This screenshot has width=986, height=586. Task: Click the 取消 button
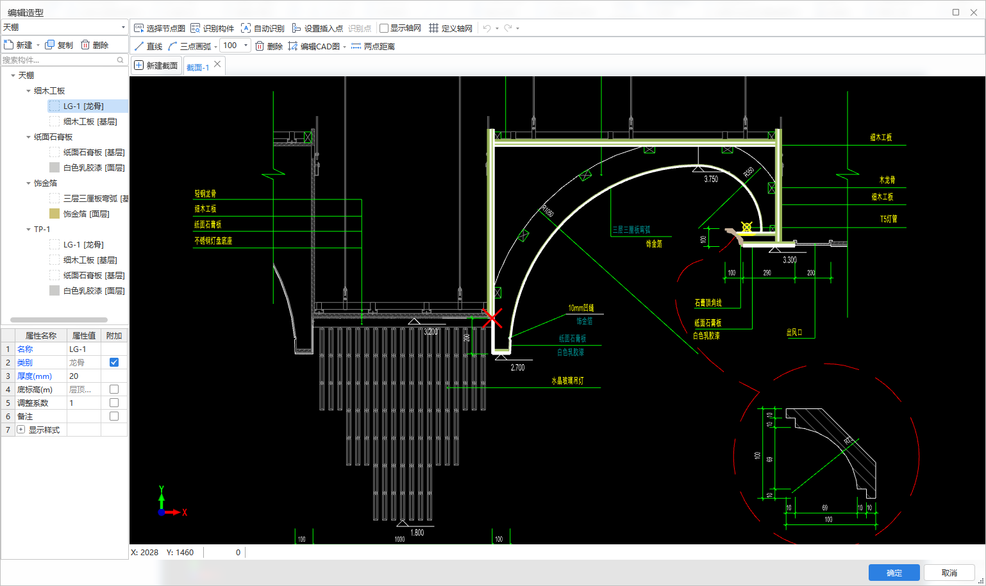(x=949, y=573)
